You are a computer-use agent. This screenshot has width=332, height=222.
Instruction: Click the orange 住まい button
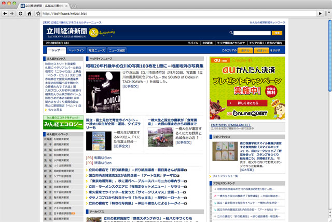[261, 50]
